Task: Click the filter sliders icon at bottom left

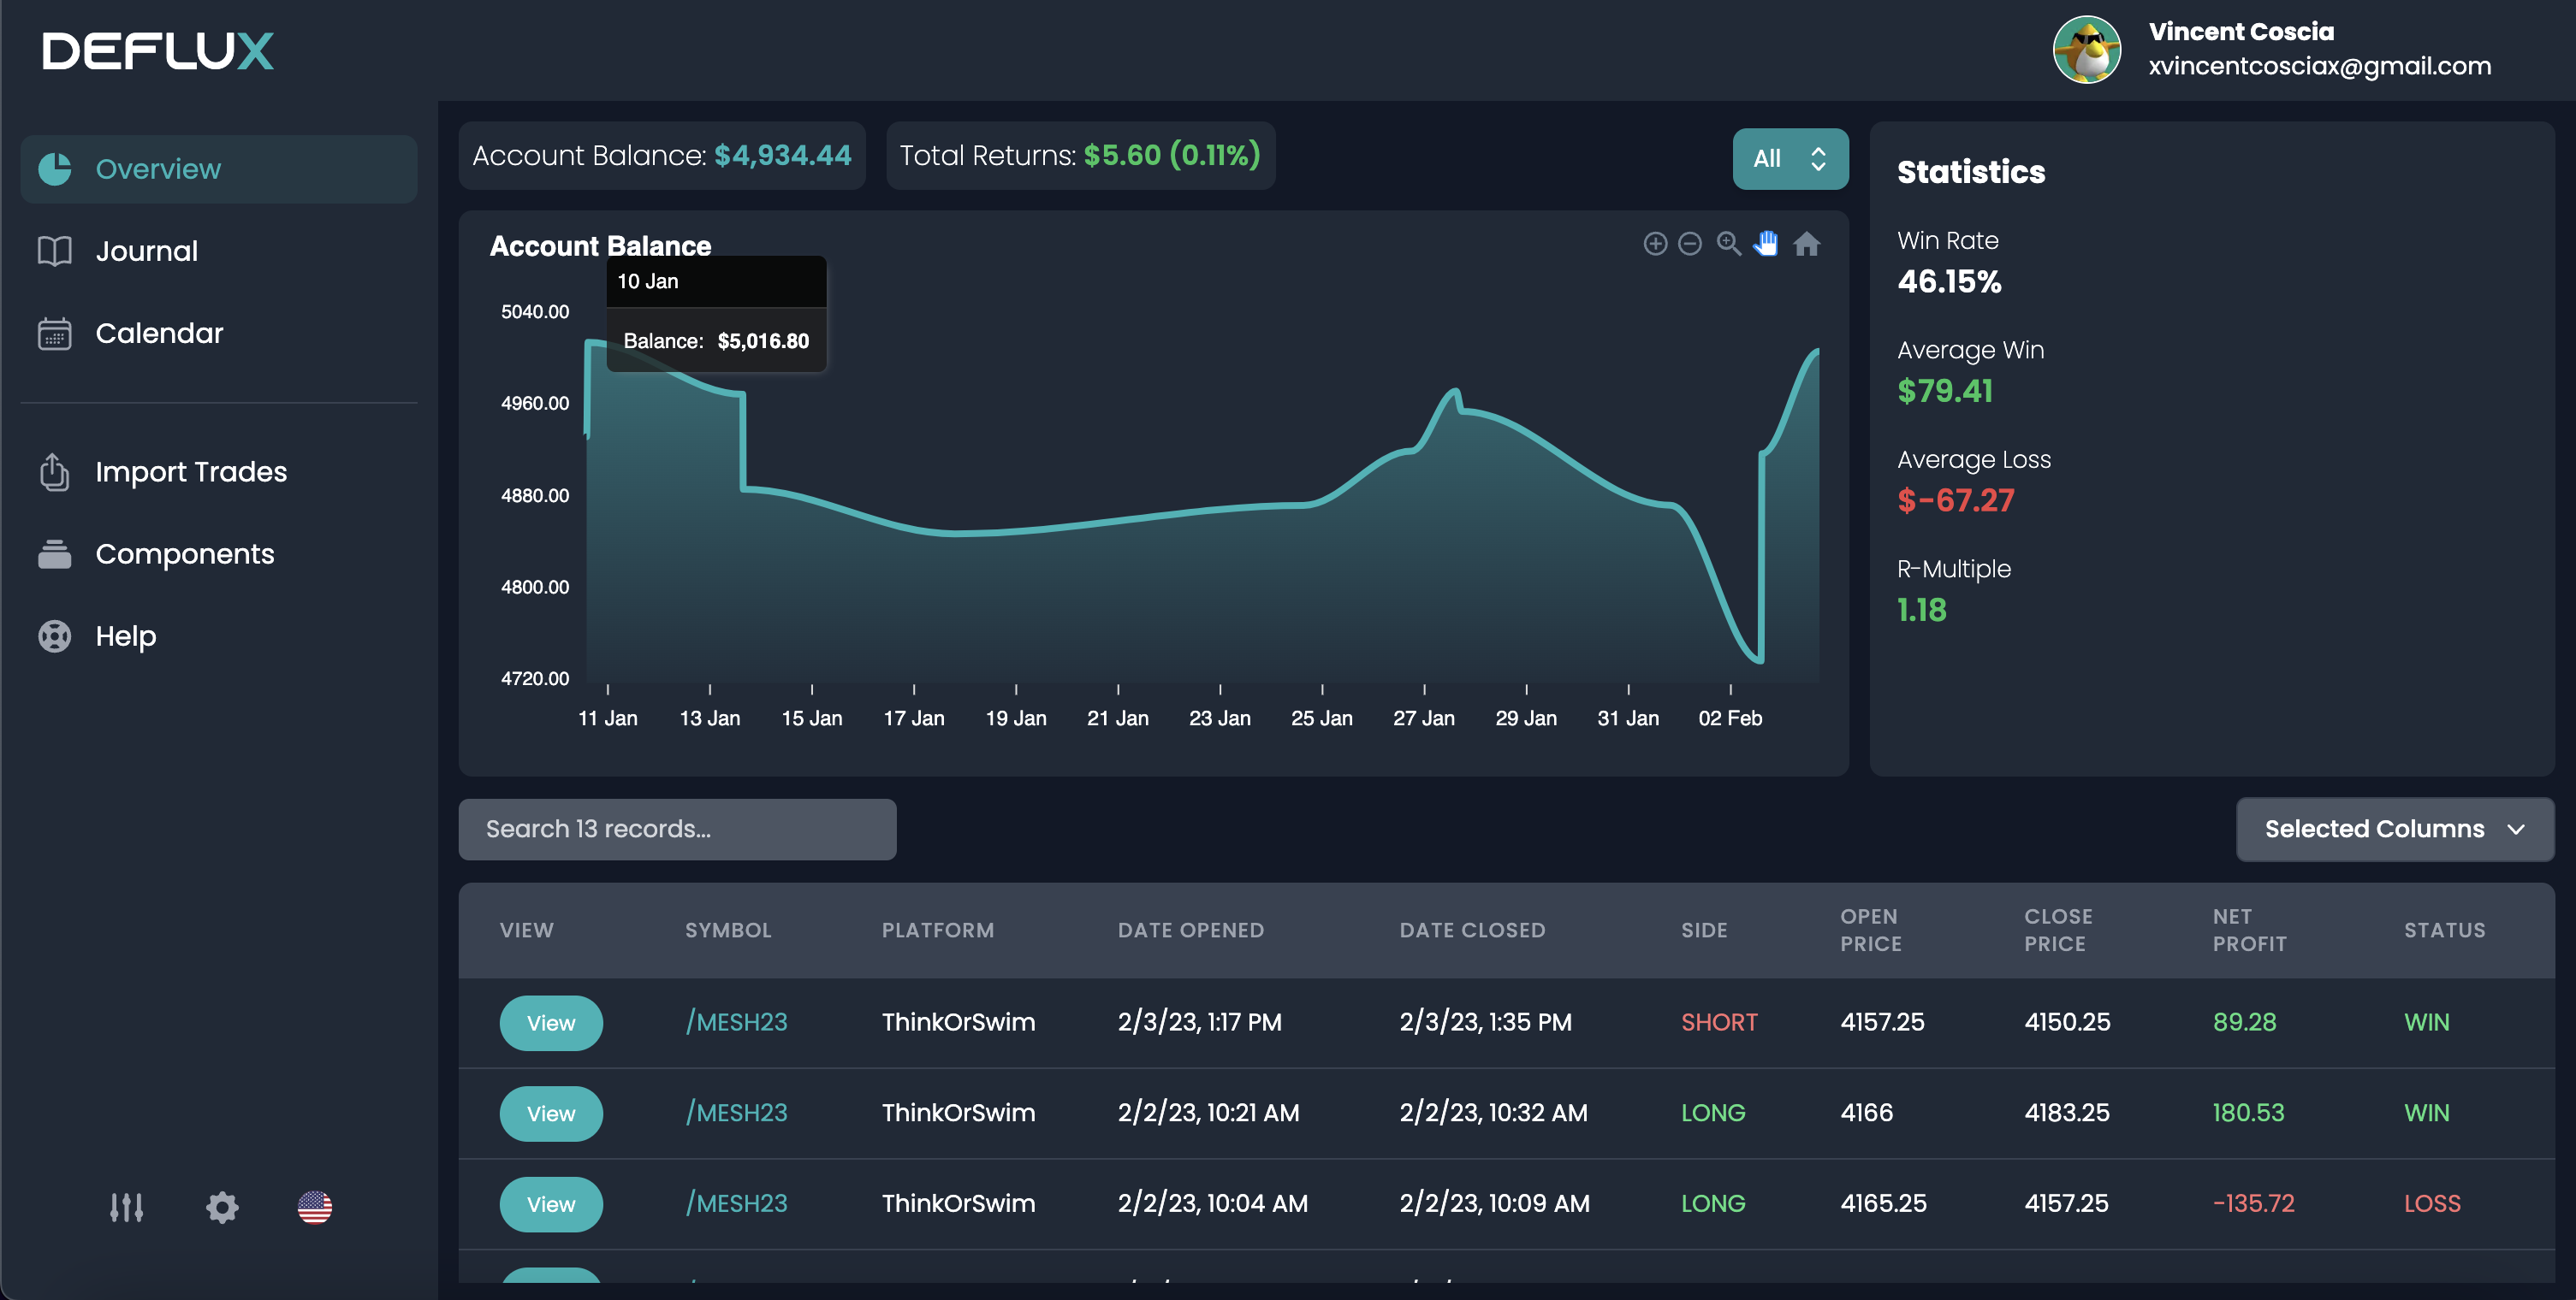Action: click(127, 1207)
